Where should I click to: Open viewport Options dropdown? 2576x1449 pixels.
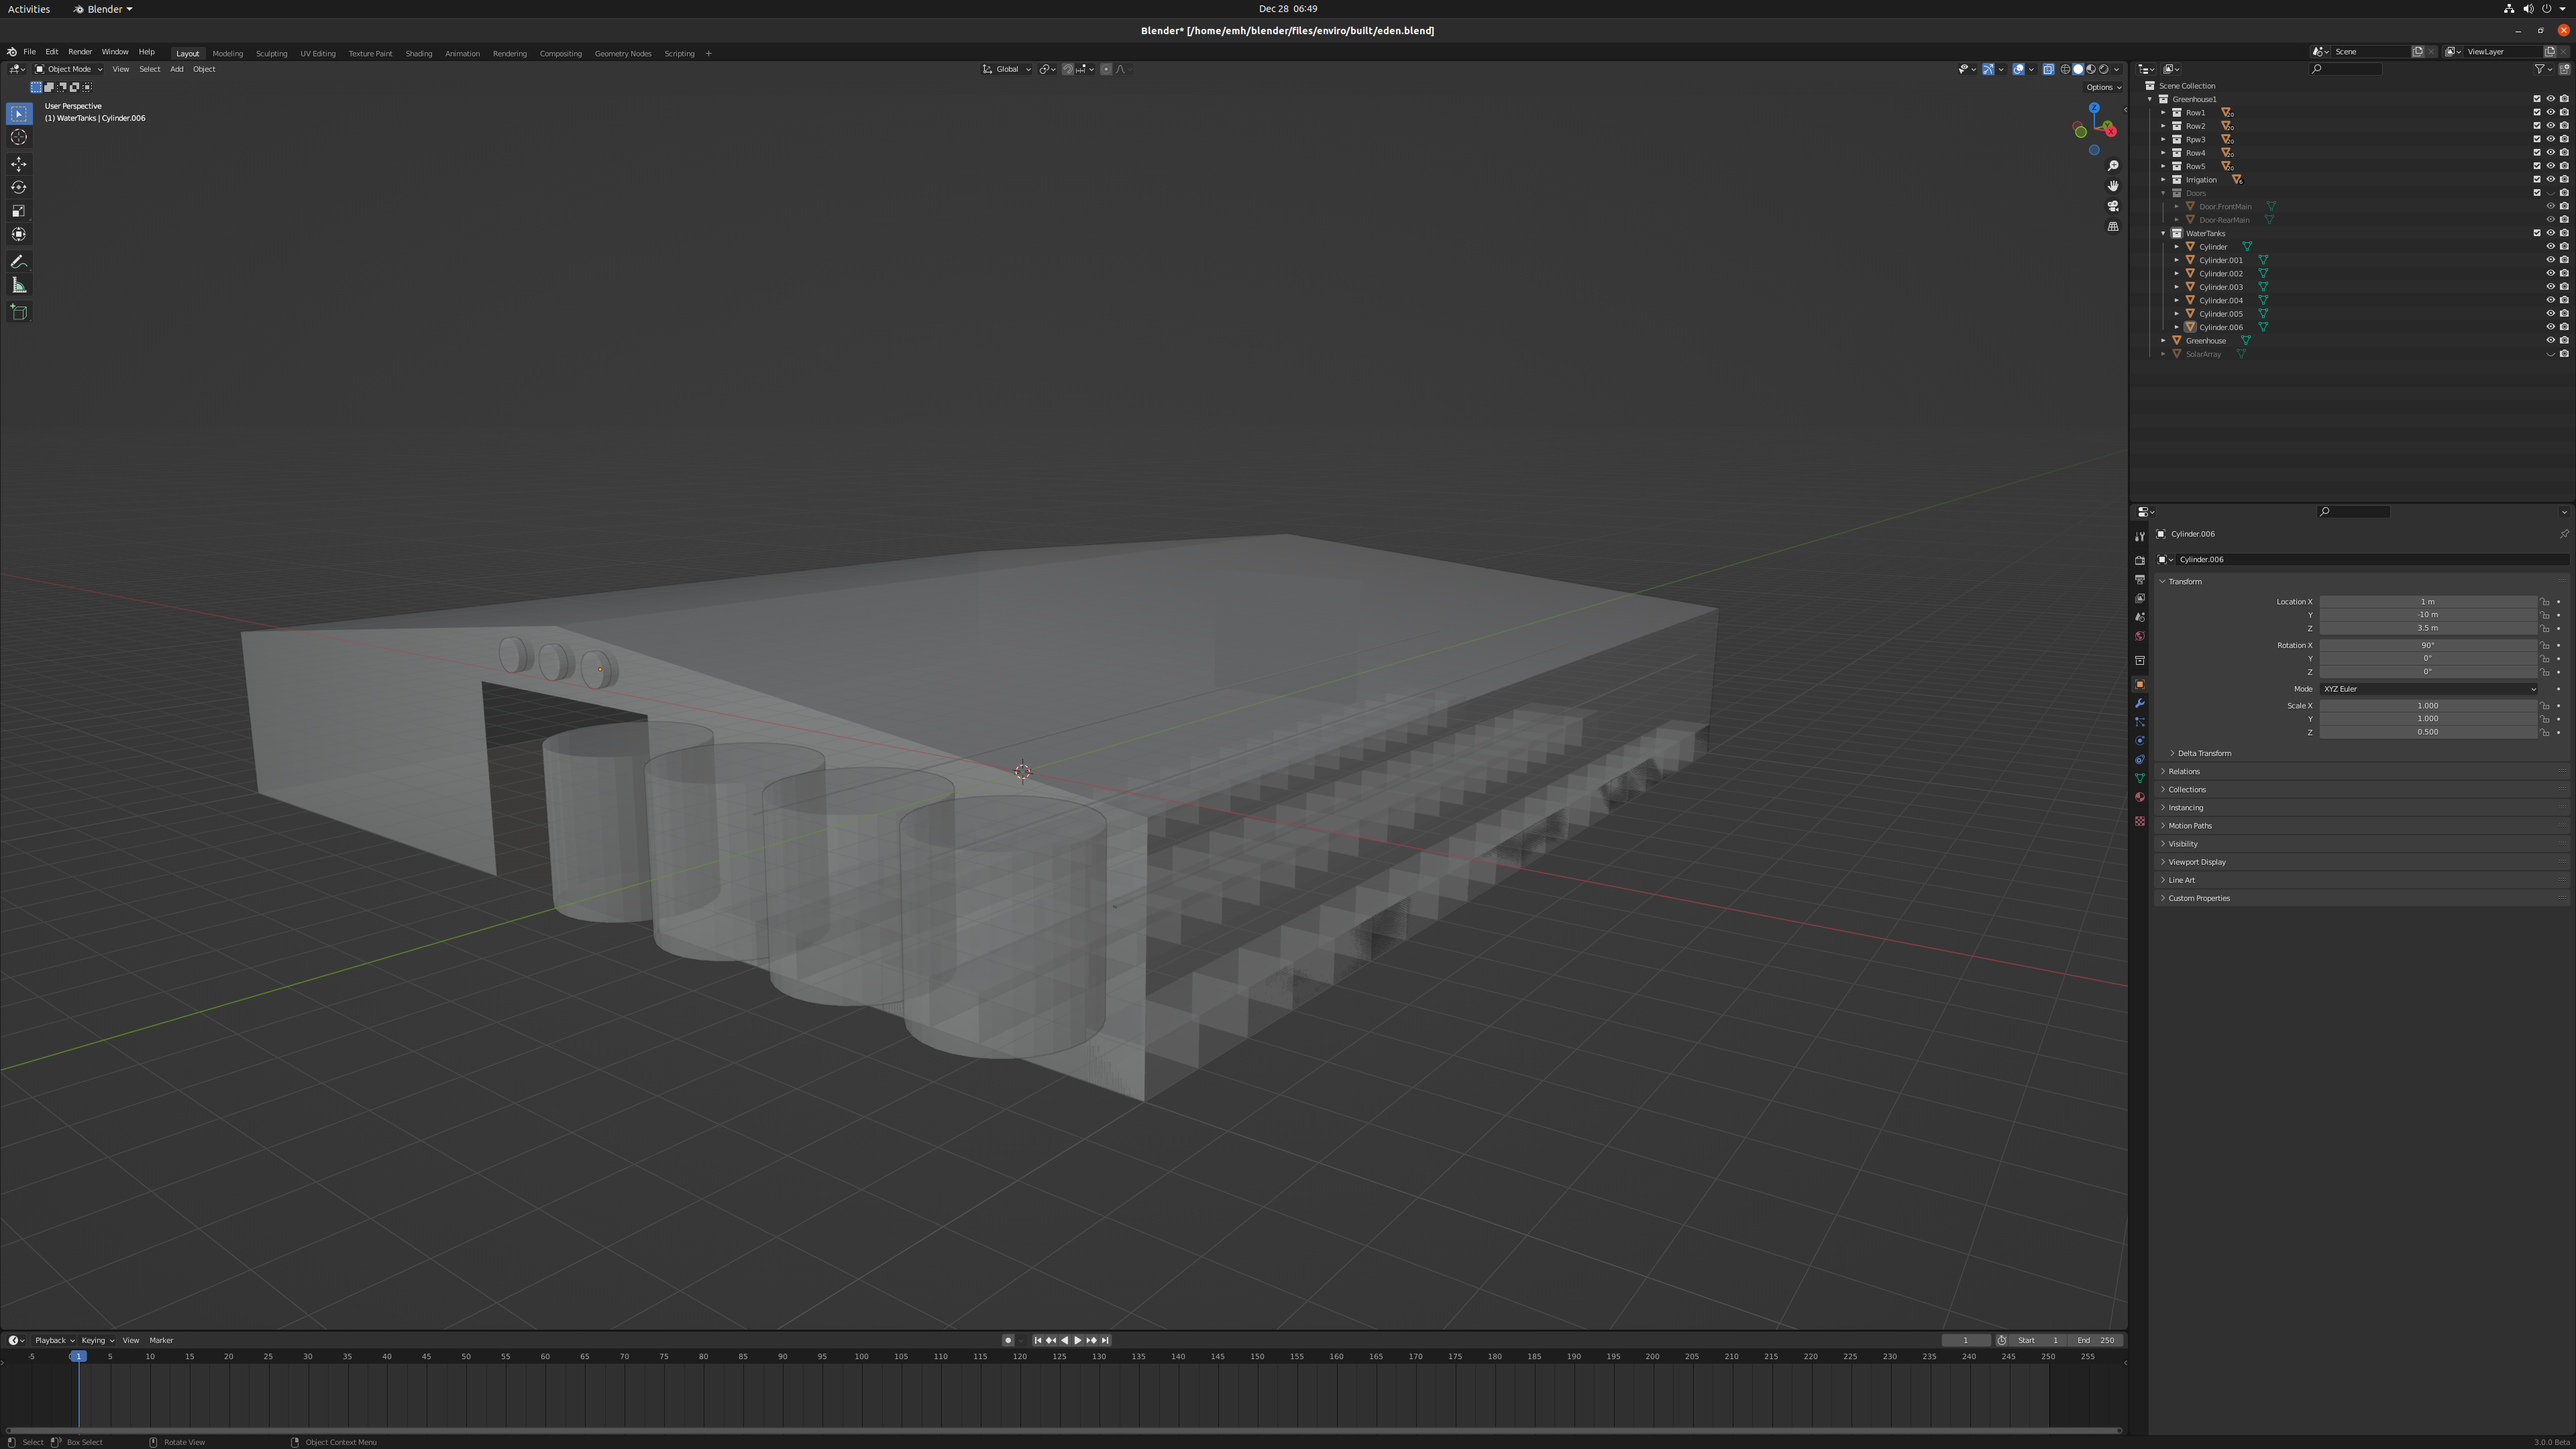click(2103, 87)
